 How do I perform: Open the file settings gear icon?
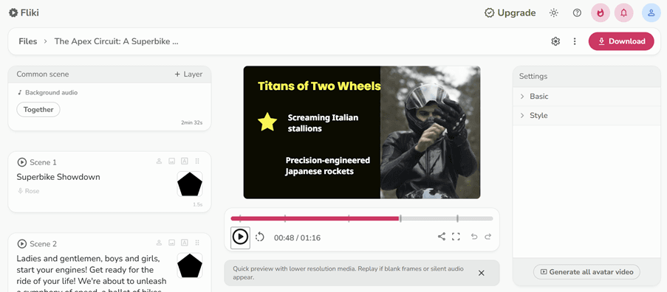(555, 41)
